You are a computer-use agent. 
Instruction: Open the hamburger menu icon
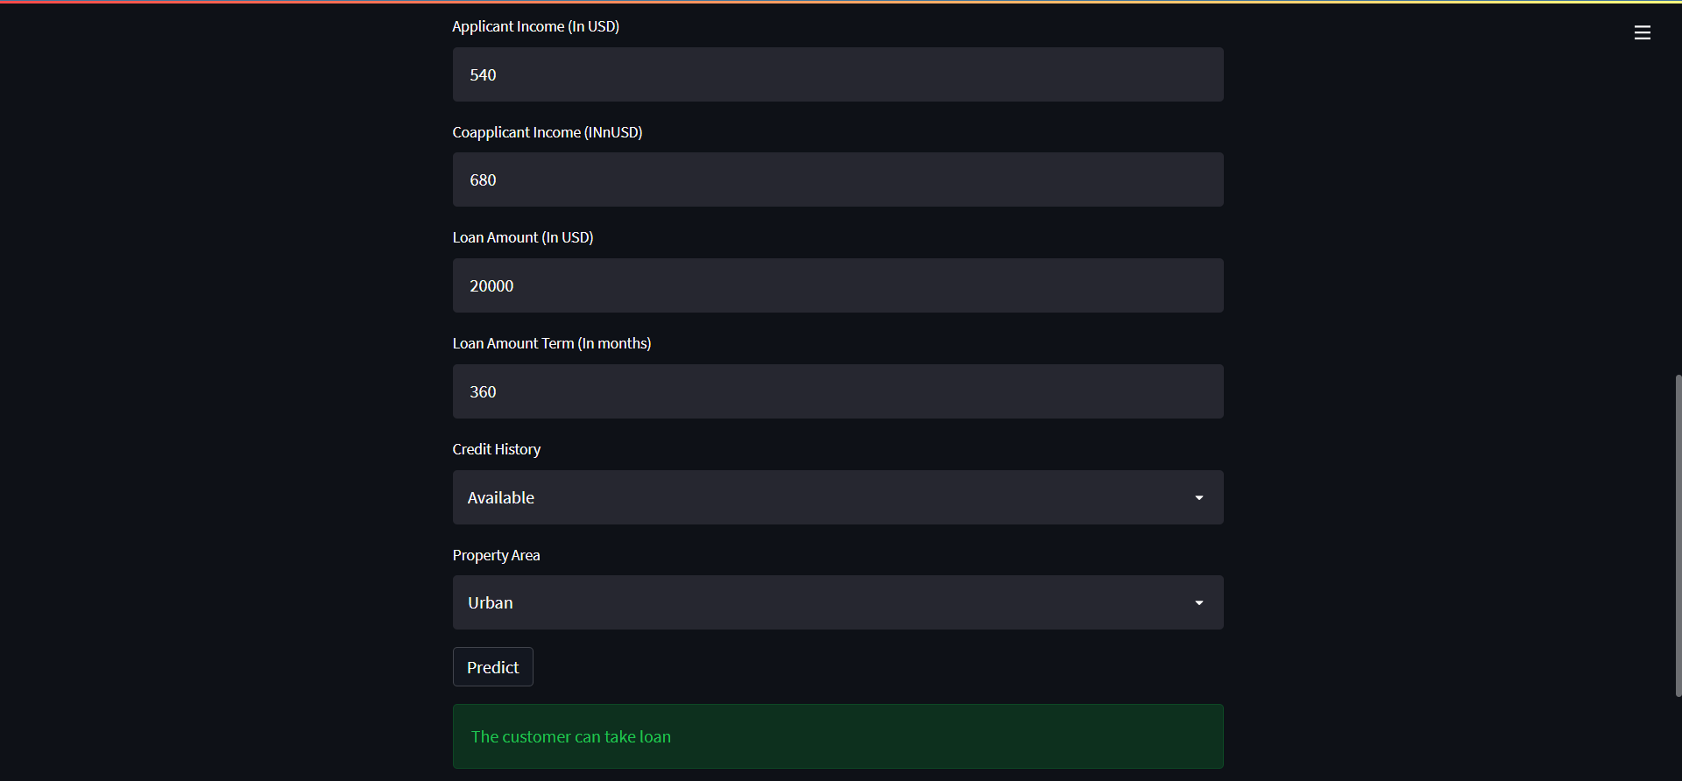(1642, 32)
